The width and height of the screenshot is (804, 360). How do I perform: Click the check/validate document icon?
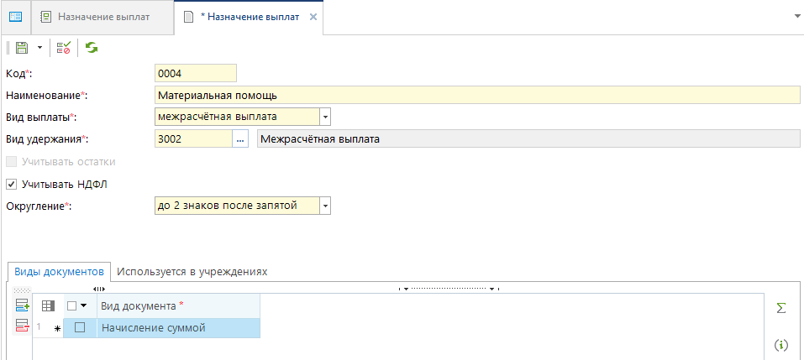tap(64, 49)
